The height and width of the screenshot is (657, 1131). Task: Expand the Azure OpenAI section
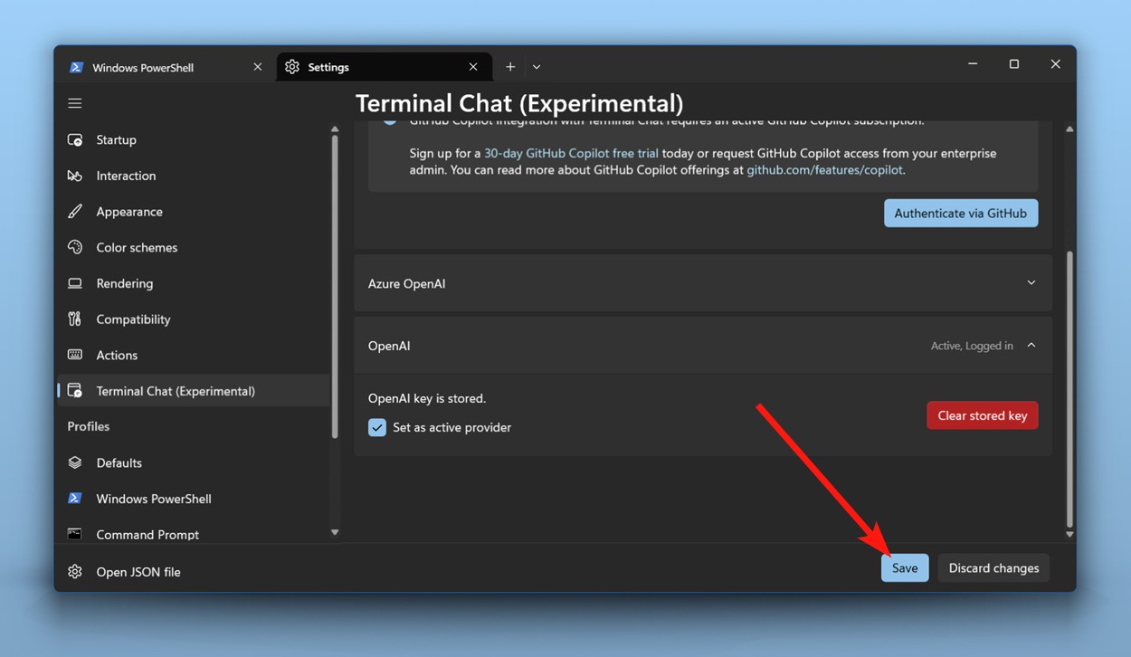(1031, 282)
